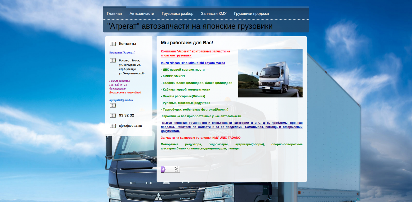Click the notebook icon beside Контакты
The height and width of the screenshot is (202, 412).
click(x=113, y=44)
